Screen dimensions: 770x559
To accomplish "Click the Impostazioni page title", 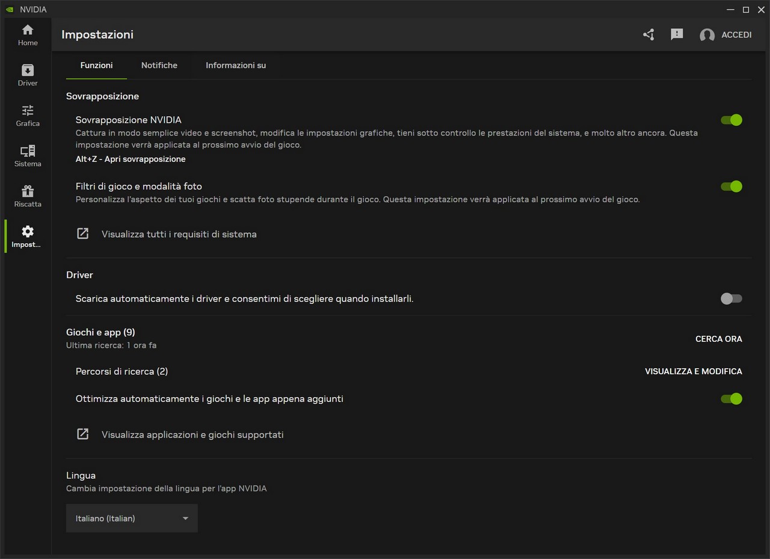I will tap(97, 34).
